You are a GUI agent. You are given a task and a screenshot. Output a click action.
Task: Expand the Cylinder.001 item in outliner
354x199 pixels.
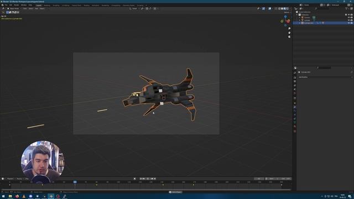[x=300, y=23]
